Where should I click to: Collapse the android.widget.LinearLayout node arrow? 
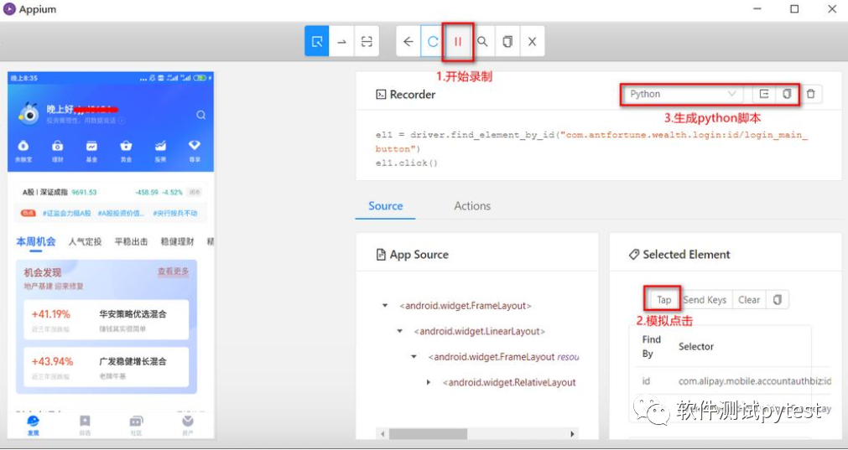pos(399,331)
